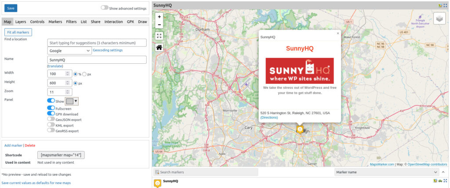Switch to the Layers tab
Screen dimensions: 450x188
(x=21, y=22)
